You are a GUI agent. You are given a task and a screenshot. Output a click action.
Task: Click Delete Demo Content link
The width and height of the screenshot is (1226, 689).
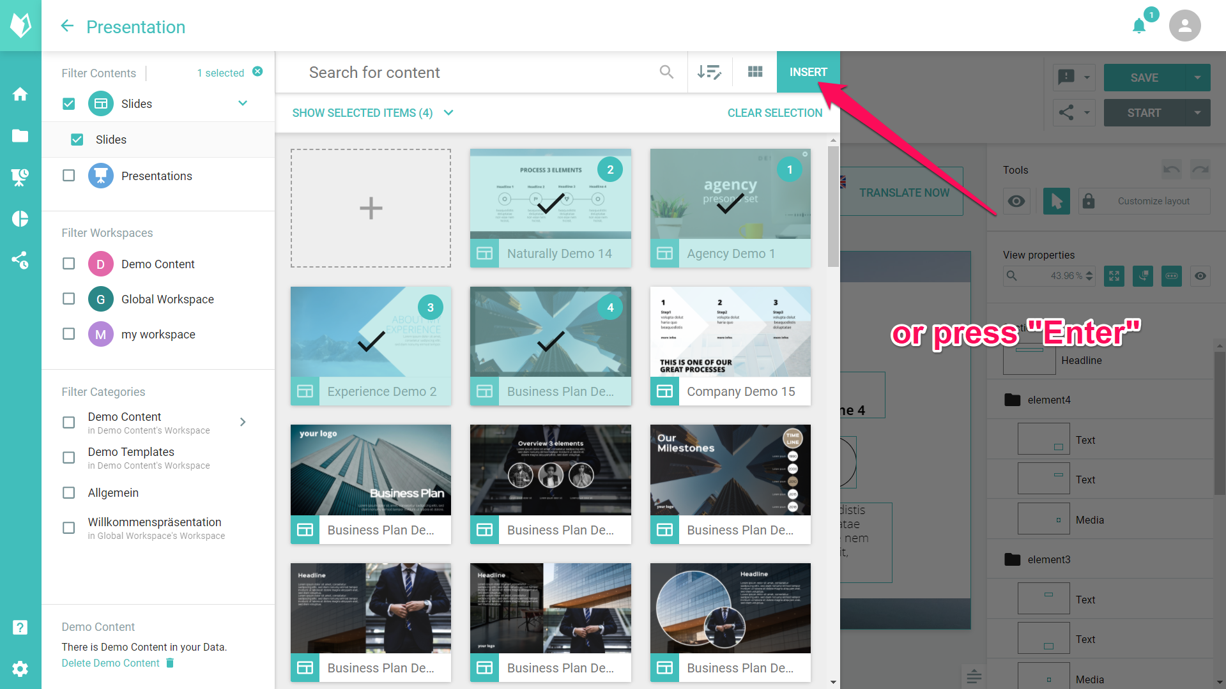pos(111,663)
